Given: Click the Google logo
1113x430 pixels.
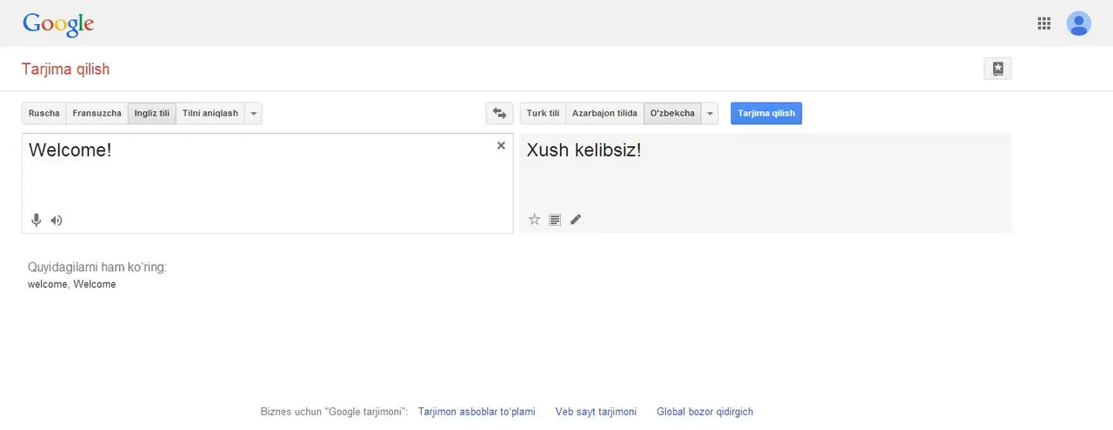Looking at the screenshot, I should 58,23.
